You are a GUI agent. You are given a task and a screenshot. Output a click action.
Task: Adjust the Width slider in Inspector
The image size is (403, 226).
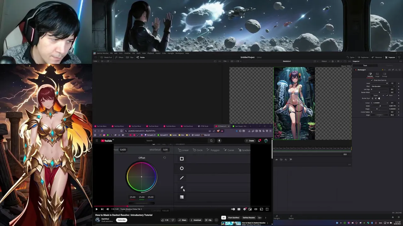pos(379,106)
